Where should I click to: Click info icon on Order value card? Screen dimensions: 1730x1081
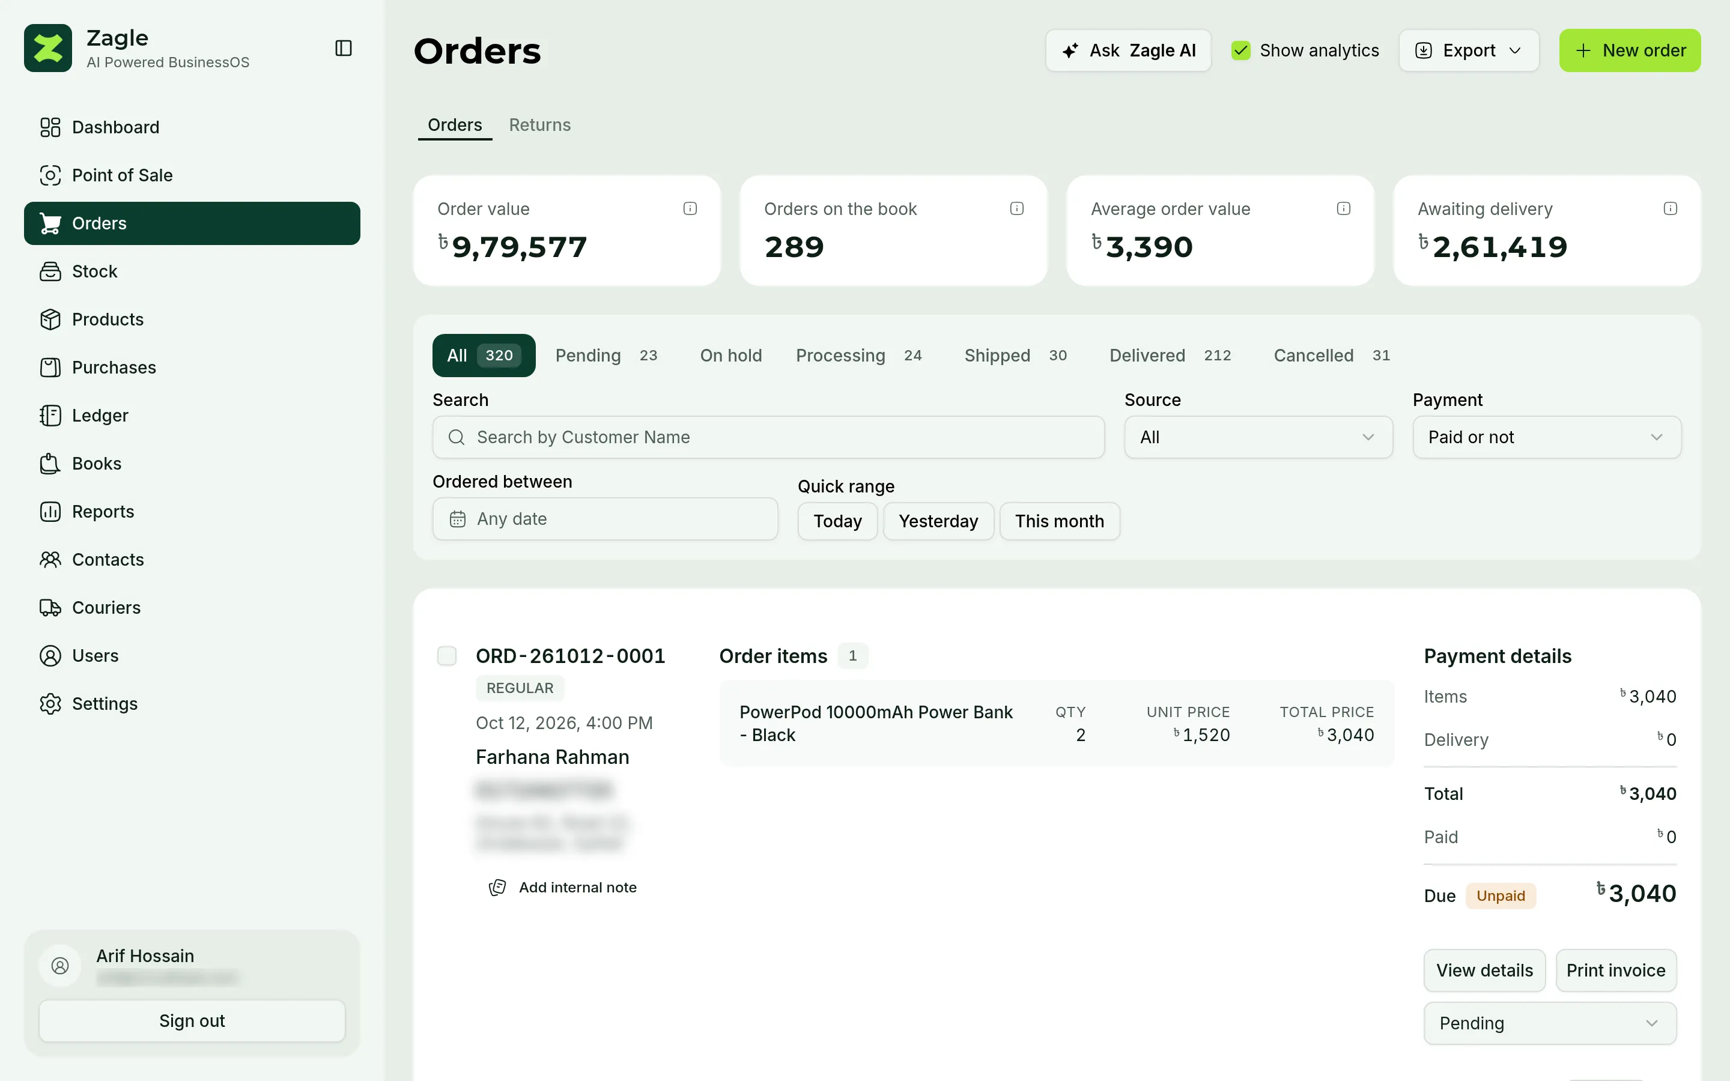(690, 208)
